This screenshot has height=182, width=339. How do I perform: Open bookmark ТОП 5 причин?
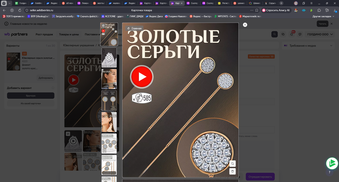pyautogui.click(x=14, y=16)
